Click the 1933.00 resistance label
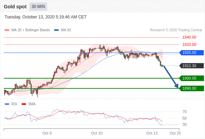Screen dimensions: 205x139 [189, 44]
